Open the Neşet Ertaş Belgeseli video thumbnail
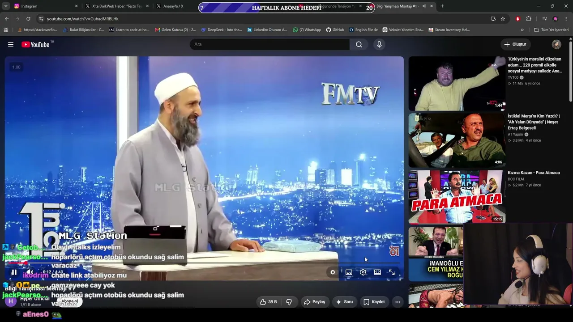573x322 pixels. [x=457, y=140]
